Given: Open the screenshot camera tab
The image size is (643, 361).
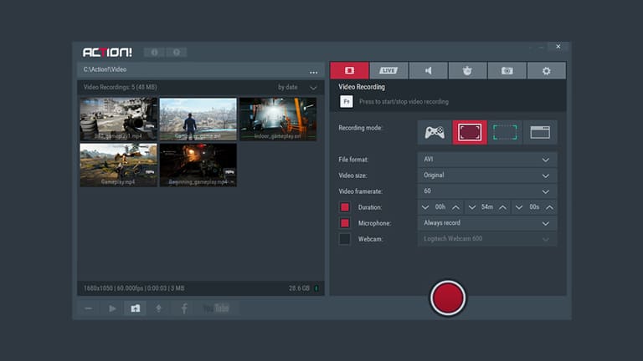Looking at the screenshot, I should 507,71.
